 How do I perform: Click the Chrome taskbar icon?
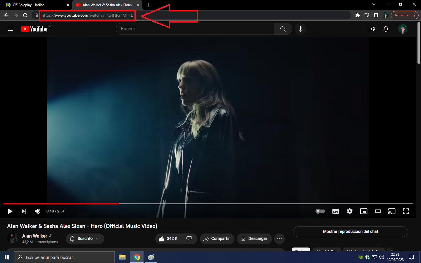[x=137, y=257]
